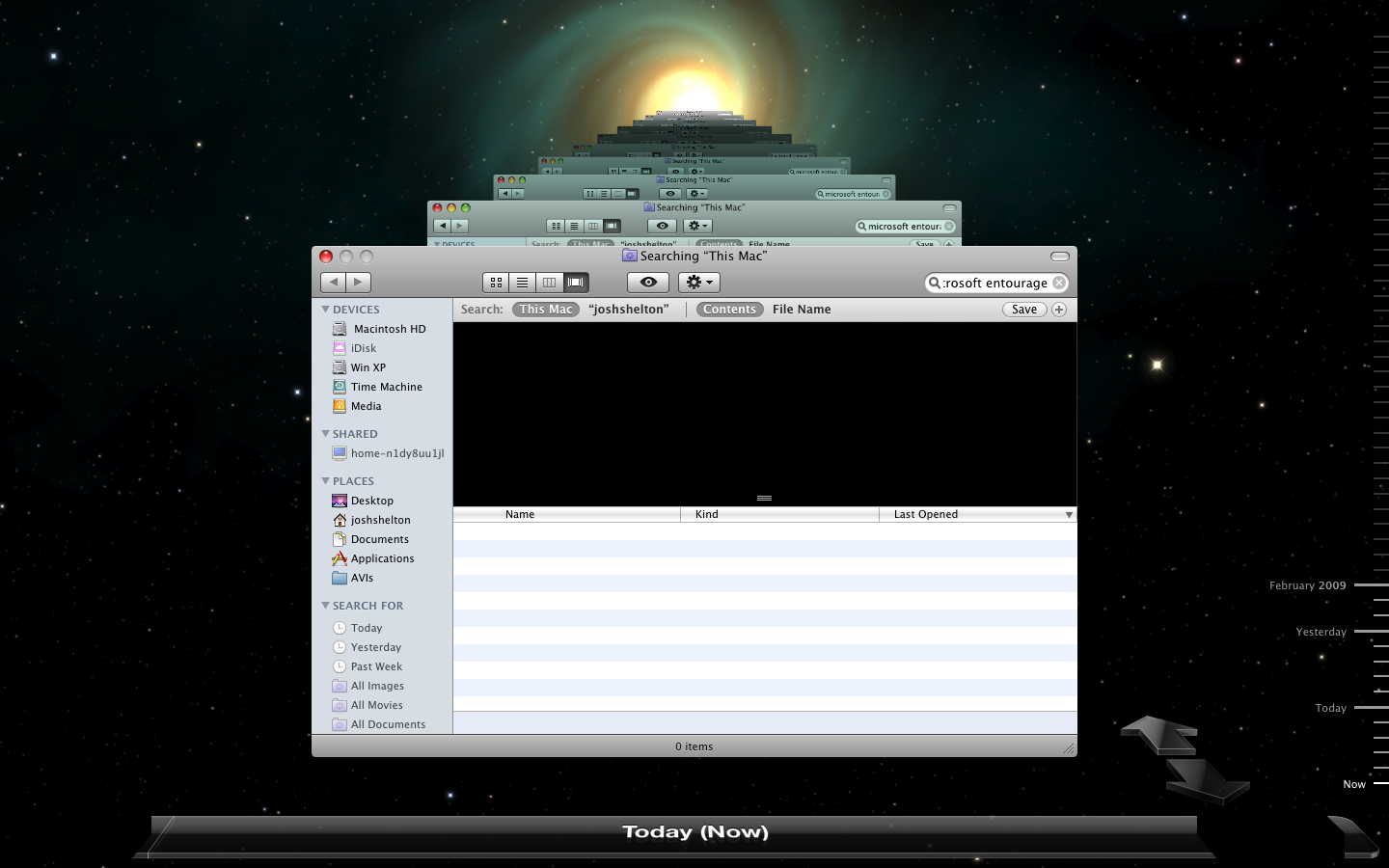The width and height of the screenshot is (1389, 868).
Task: Jump to Today on timeline
Action: [x=1330, y=708]
